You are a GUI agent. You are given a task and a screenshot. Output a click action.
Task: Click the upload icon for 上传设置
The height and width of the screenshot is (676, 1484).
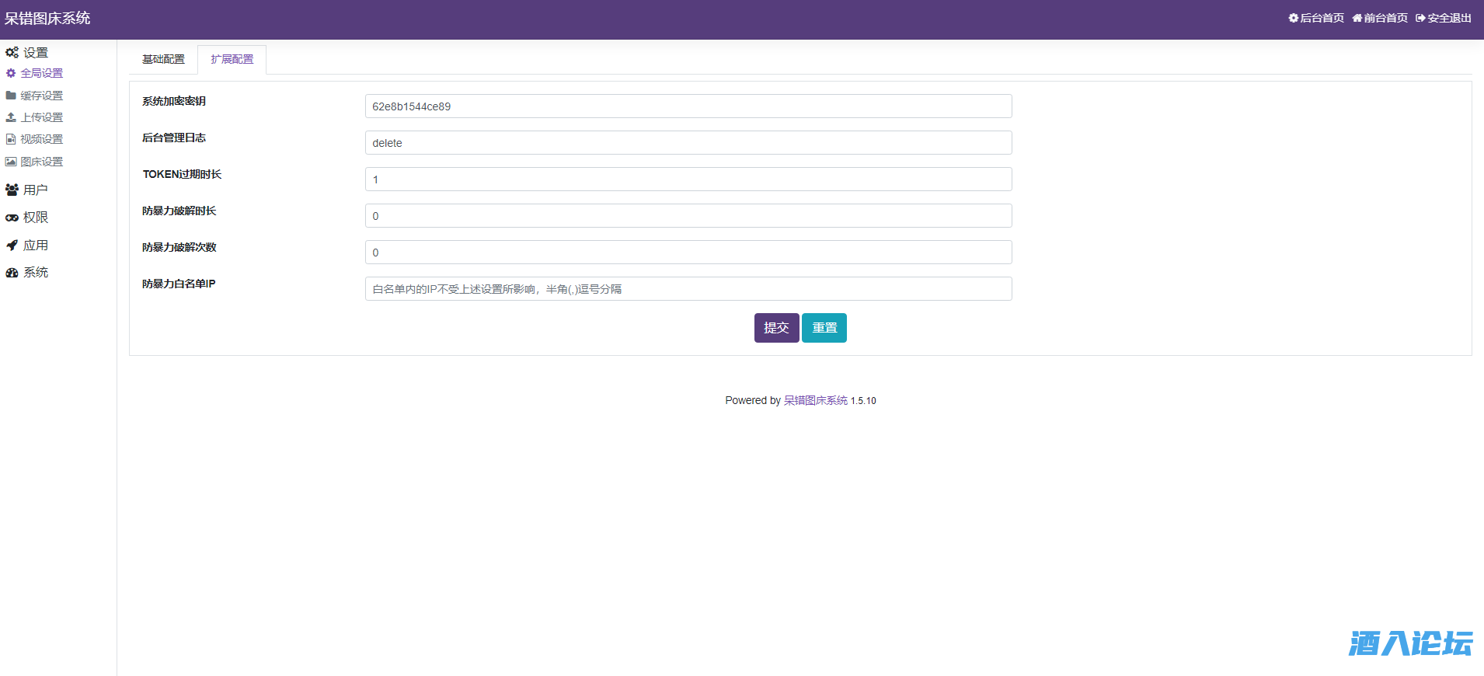(x=11, y=117)
